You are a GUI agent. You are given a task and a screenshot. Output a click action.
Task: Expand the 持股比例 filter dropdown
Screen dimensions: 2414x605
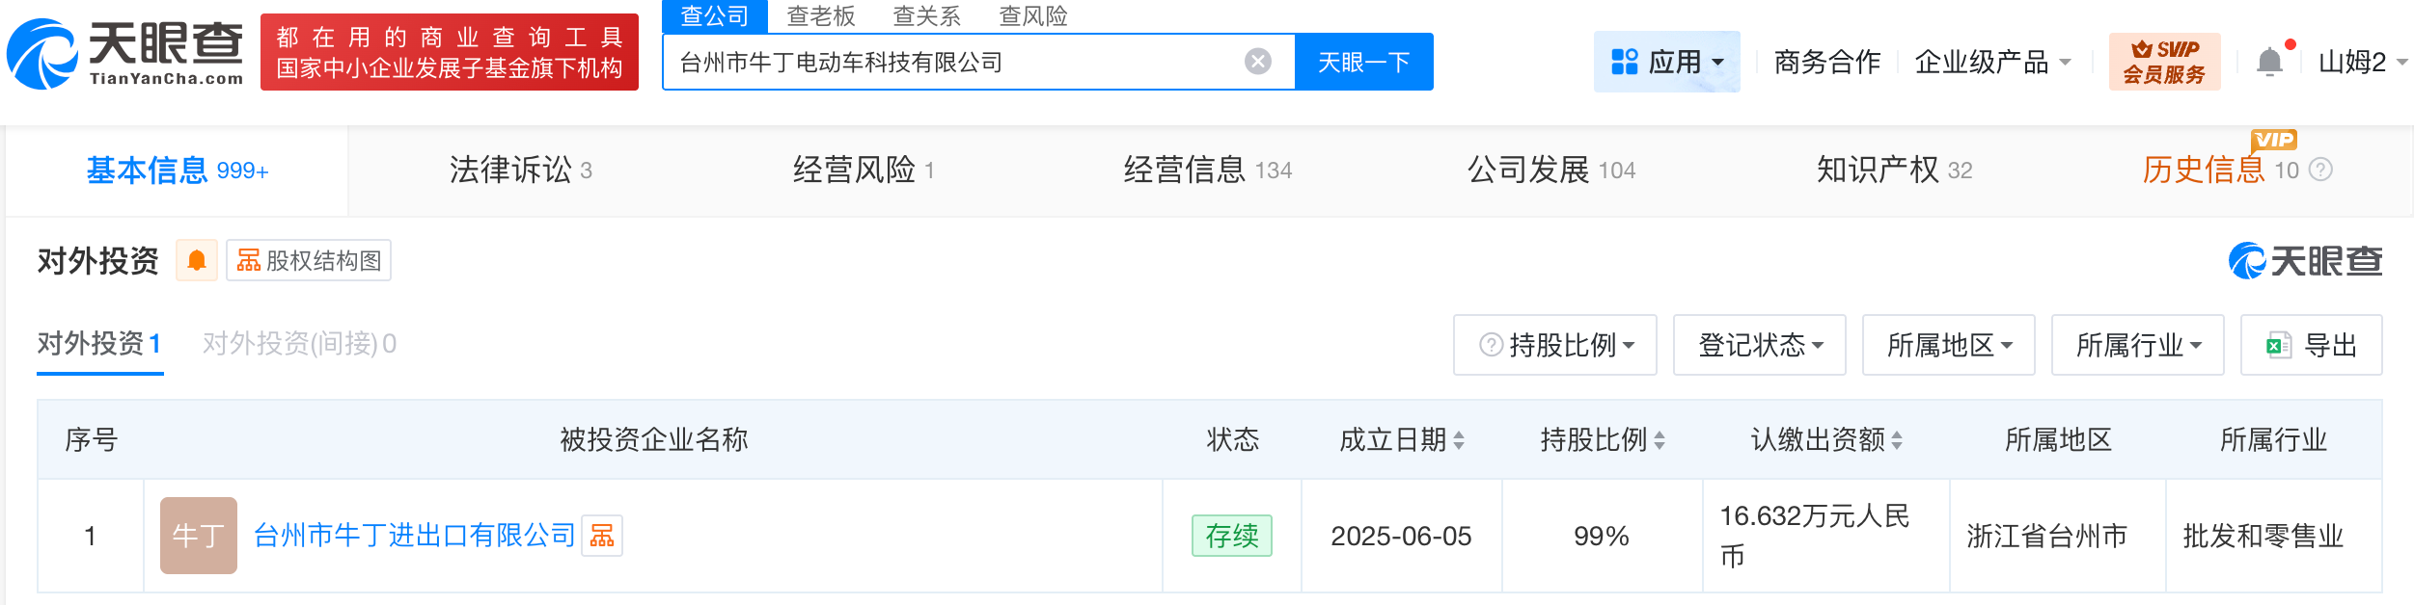point(1555,345)
